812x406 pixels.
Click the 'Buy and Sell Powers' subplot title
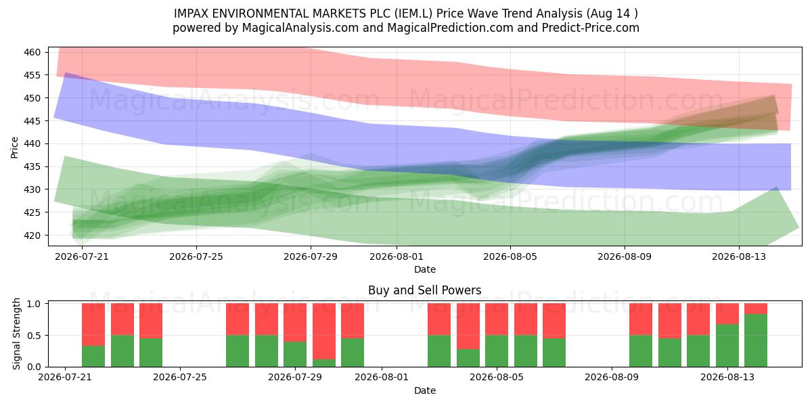[425, 290]
